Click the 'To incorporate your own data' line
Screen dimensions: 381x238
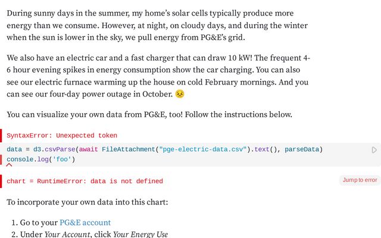tap(87, 202)
